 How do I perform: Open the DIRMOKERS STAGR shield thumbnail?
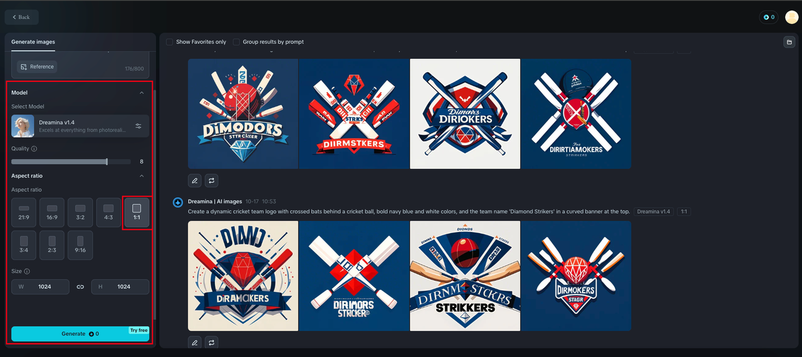(576, 276)
